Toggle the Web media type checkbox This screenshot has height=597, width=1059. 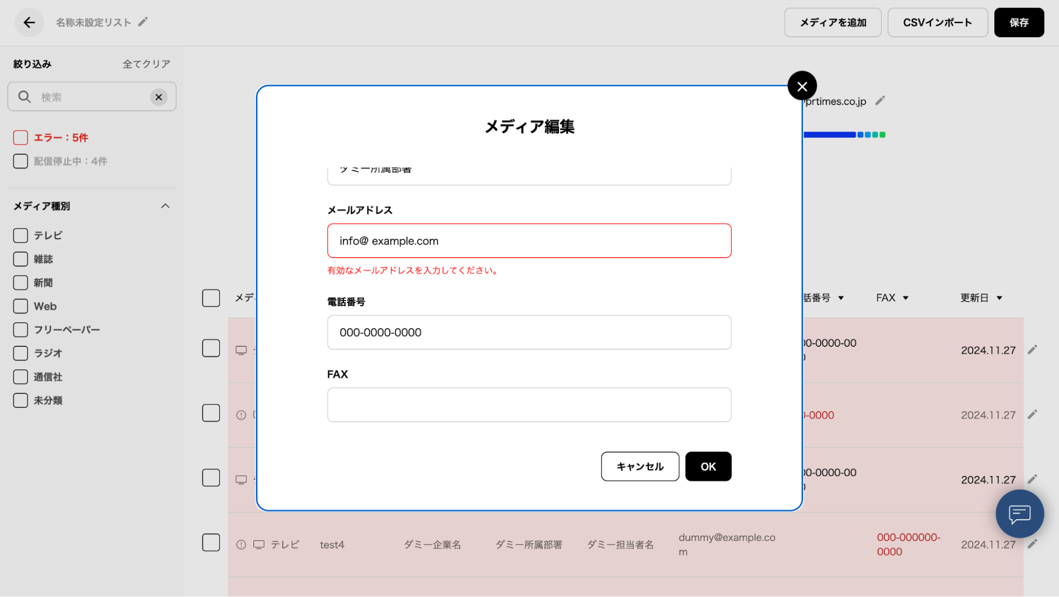coord(21,306)
